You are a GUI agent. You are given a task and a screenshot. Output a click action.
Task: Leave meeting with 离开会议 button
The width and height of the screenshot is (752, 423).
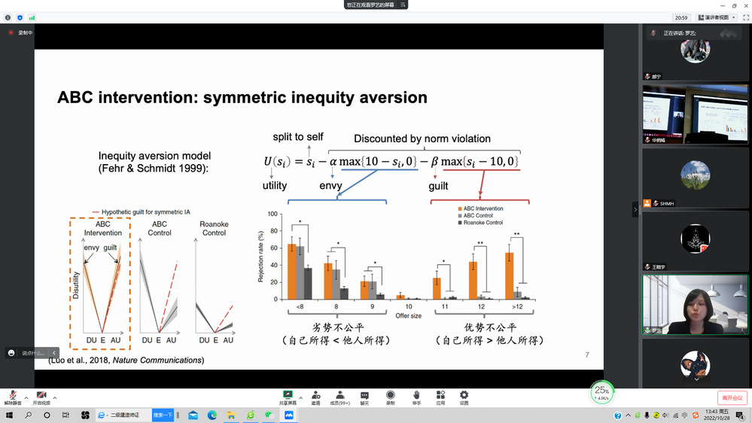click(732, 397)
